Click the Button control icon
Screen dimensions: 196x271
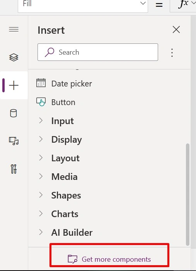point(41,102)
